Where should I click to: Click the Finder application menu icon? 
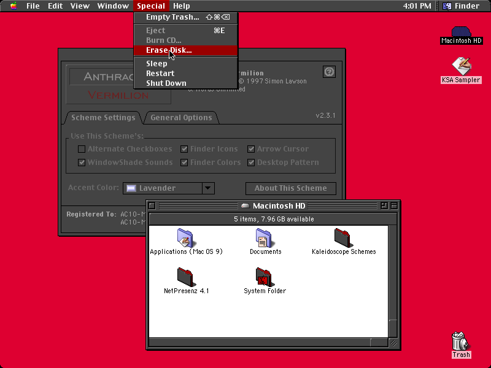point(447,6)
